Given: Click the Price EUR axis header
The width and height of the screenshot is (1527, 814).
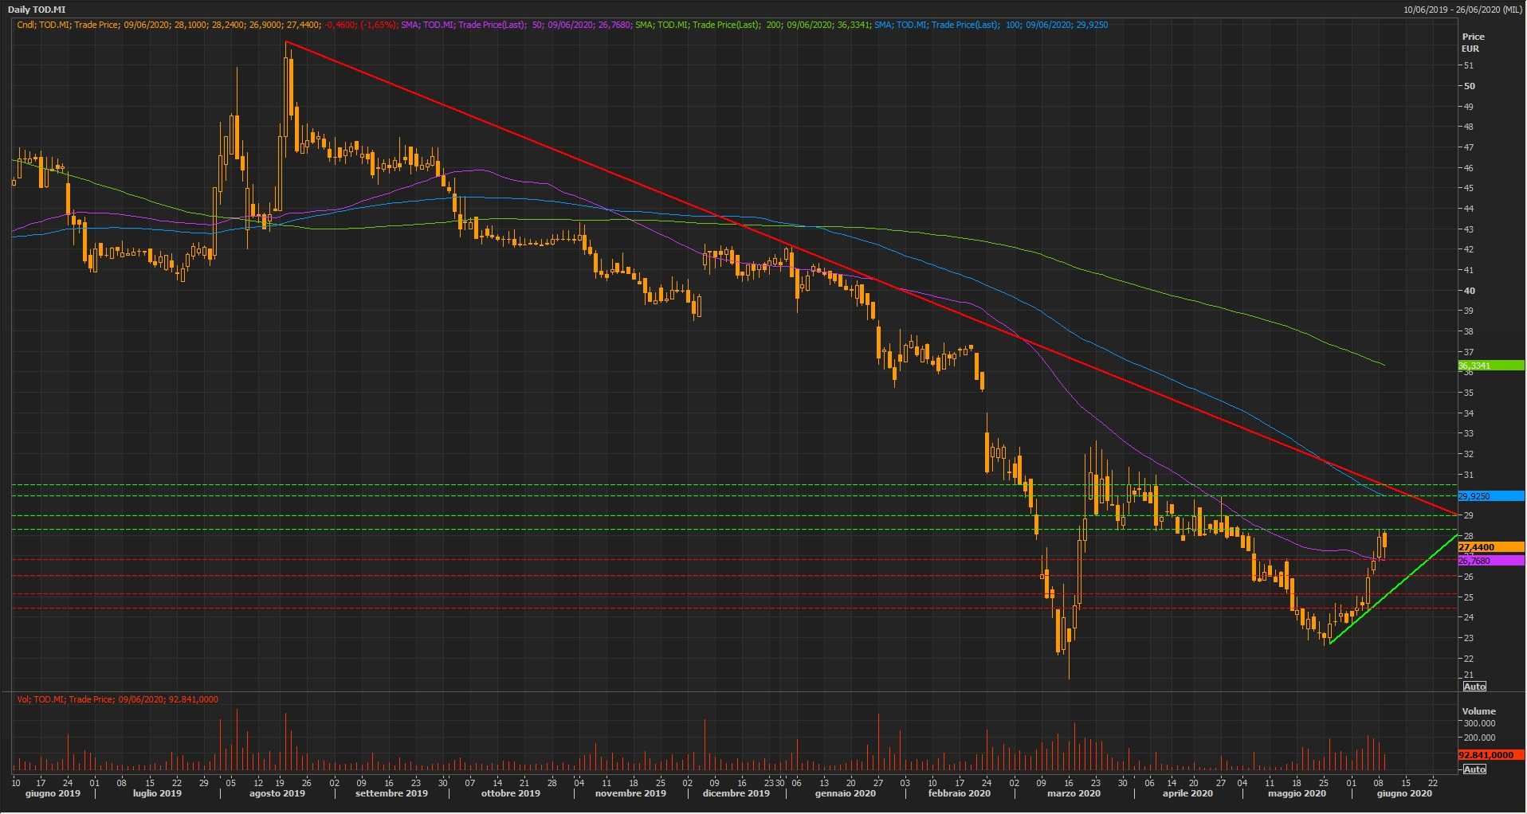Looking at the screenshot, I should [x=1473, y=42].
